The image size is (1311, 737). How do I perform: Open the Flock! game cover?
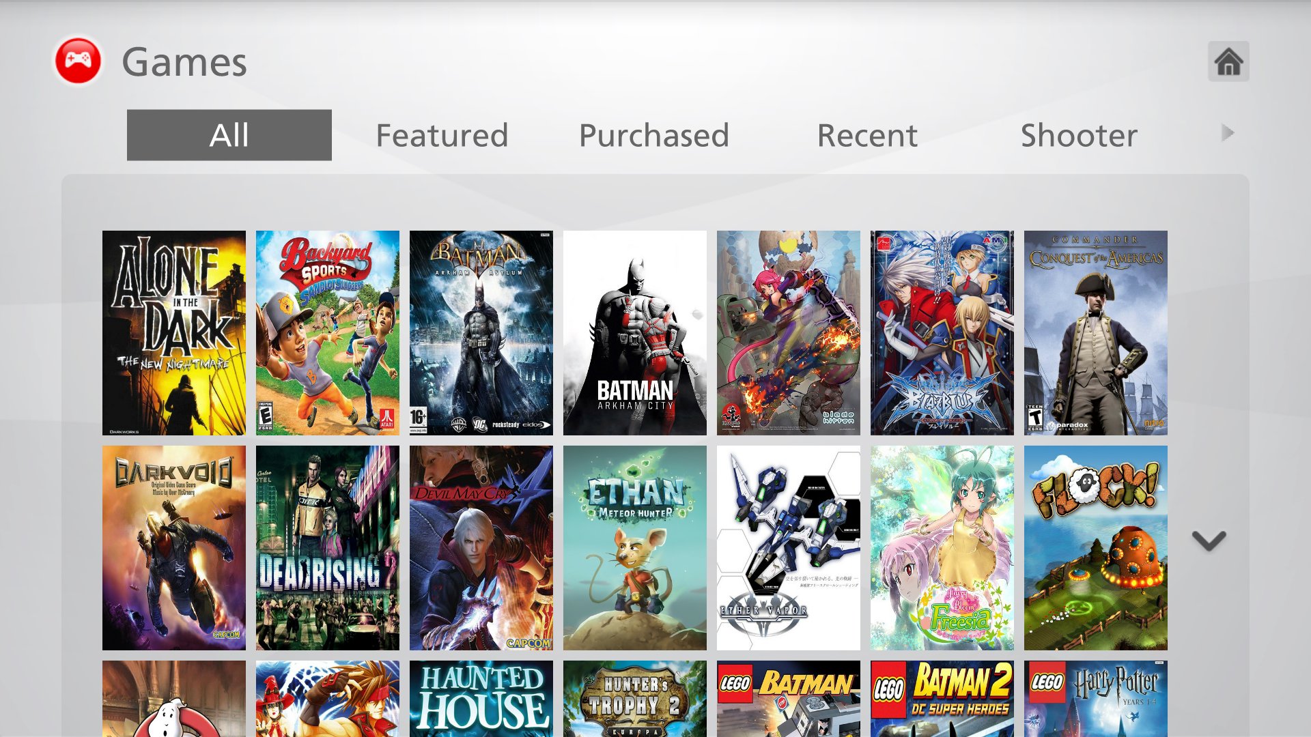[x=1096, y=548]
